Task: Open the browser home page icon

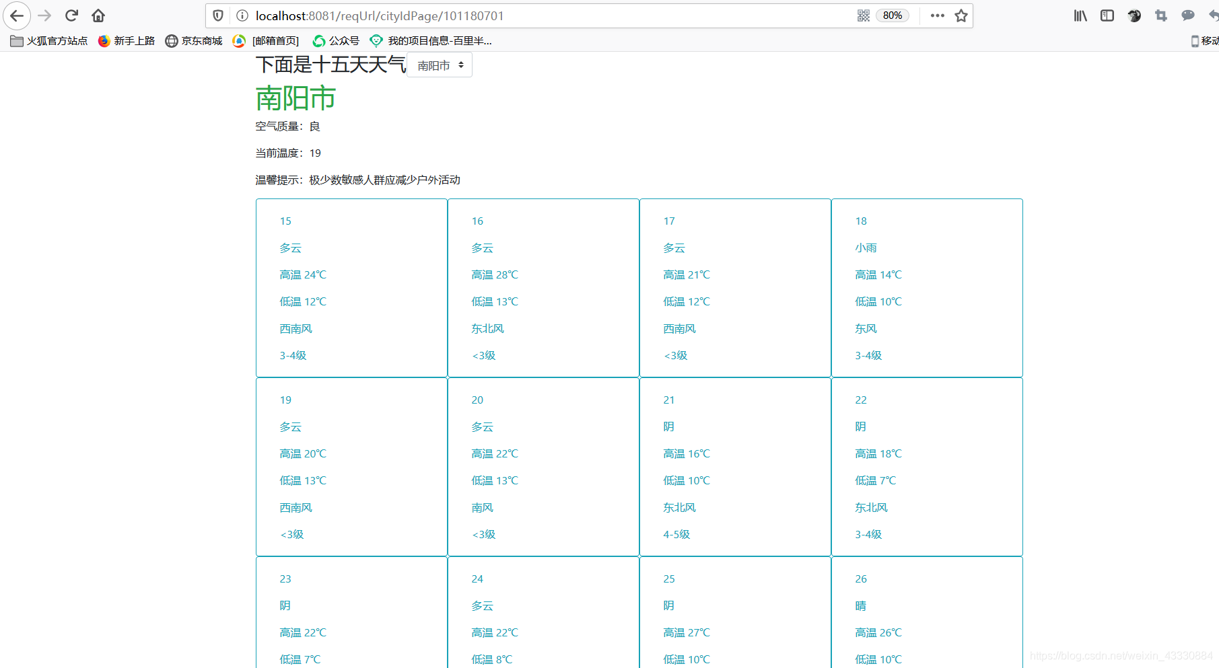Action: coord(98,15)
